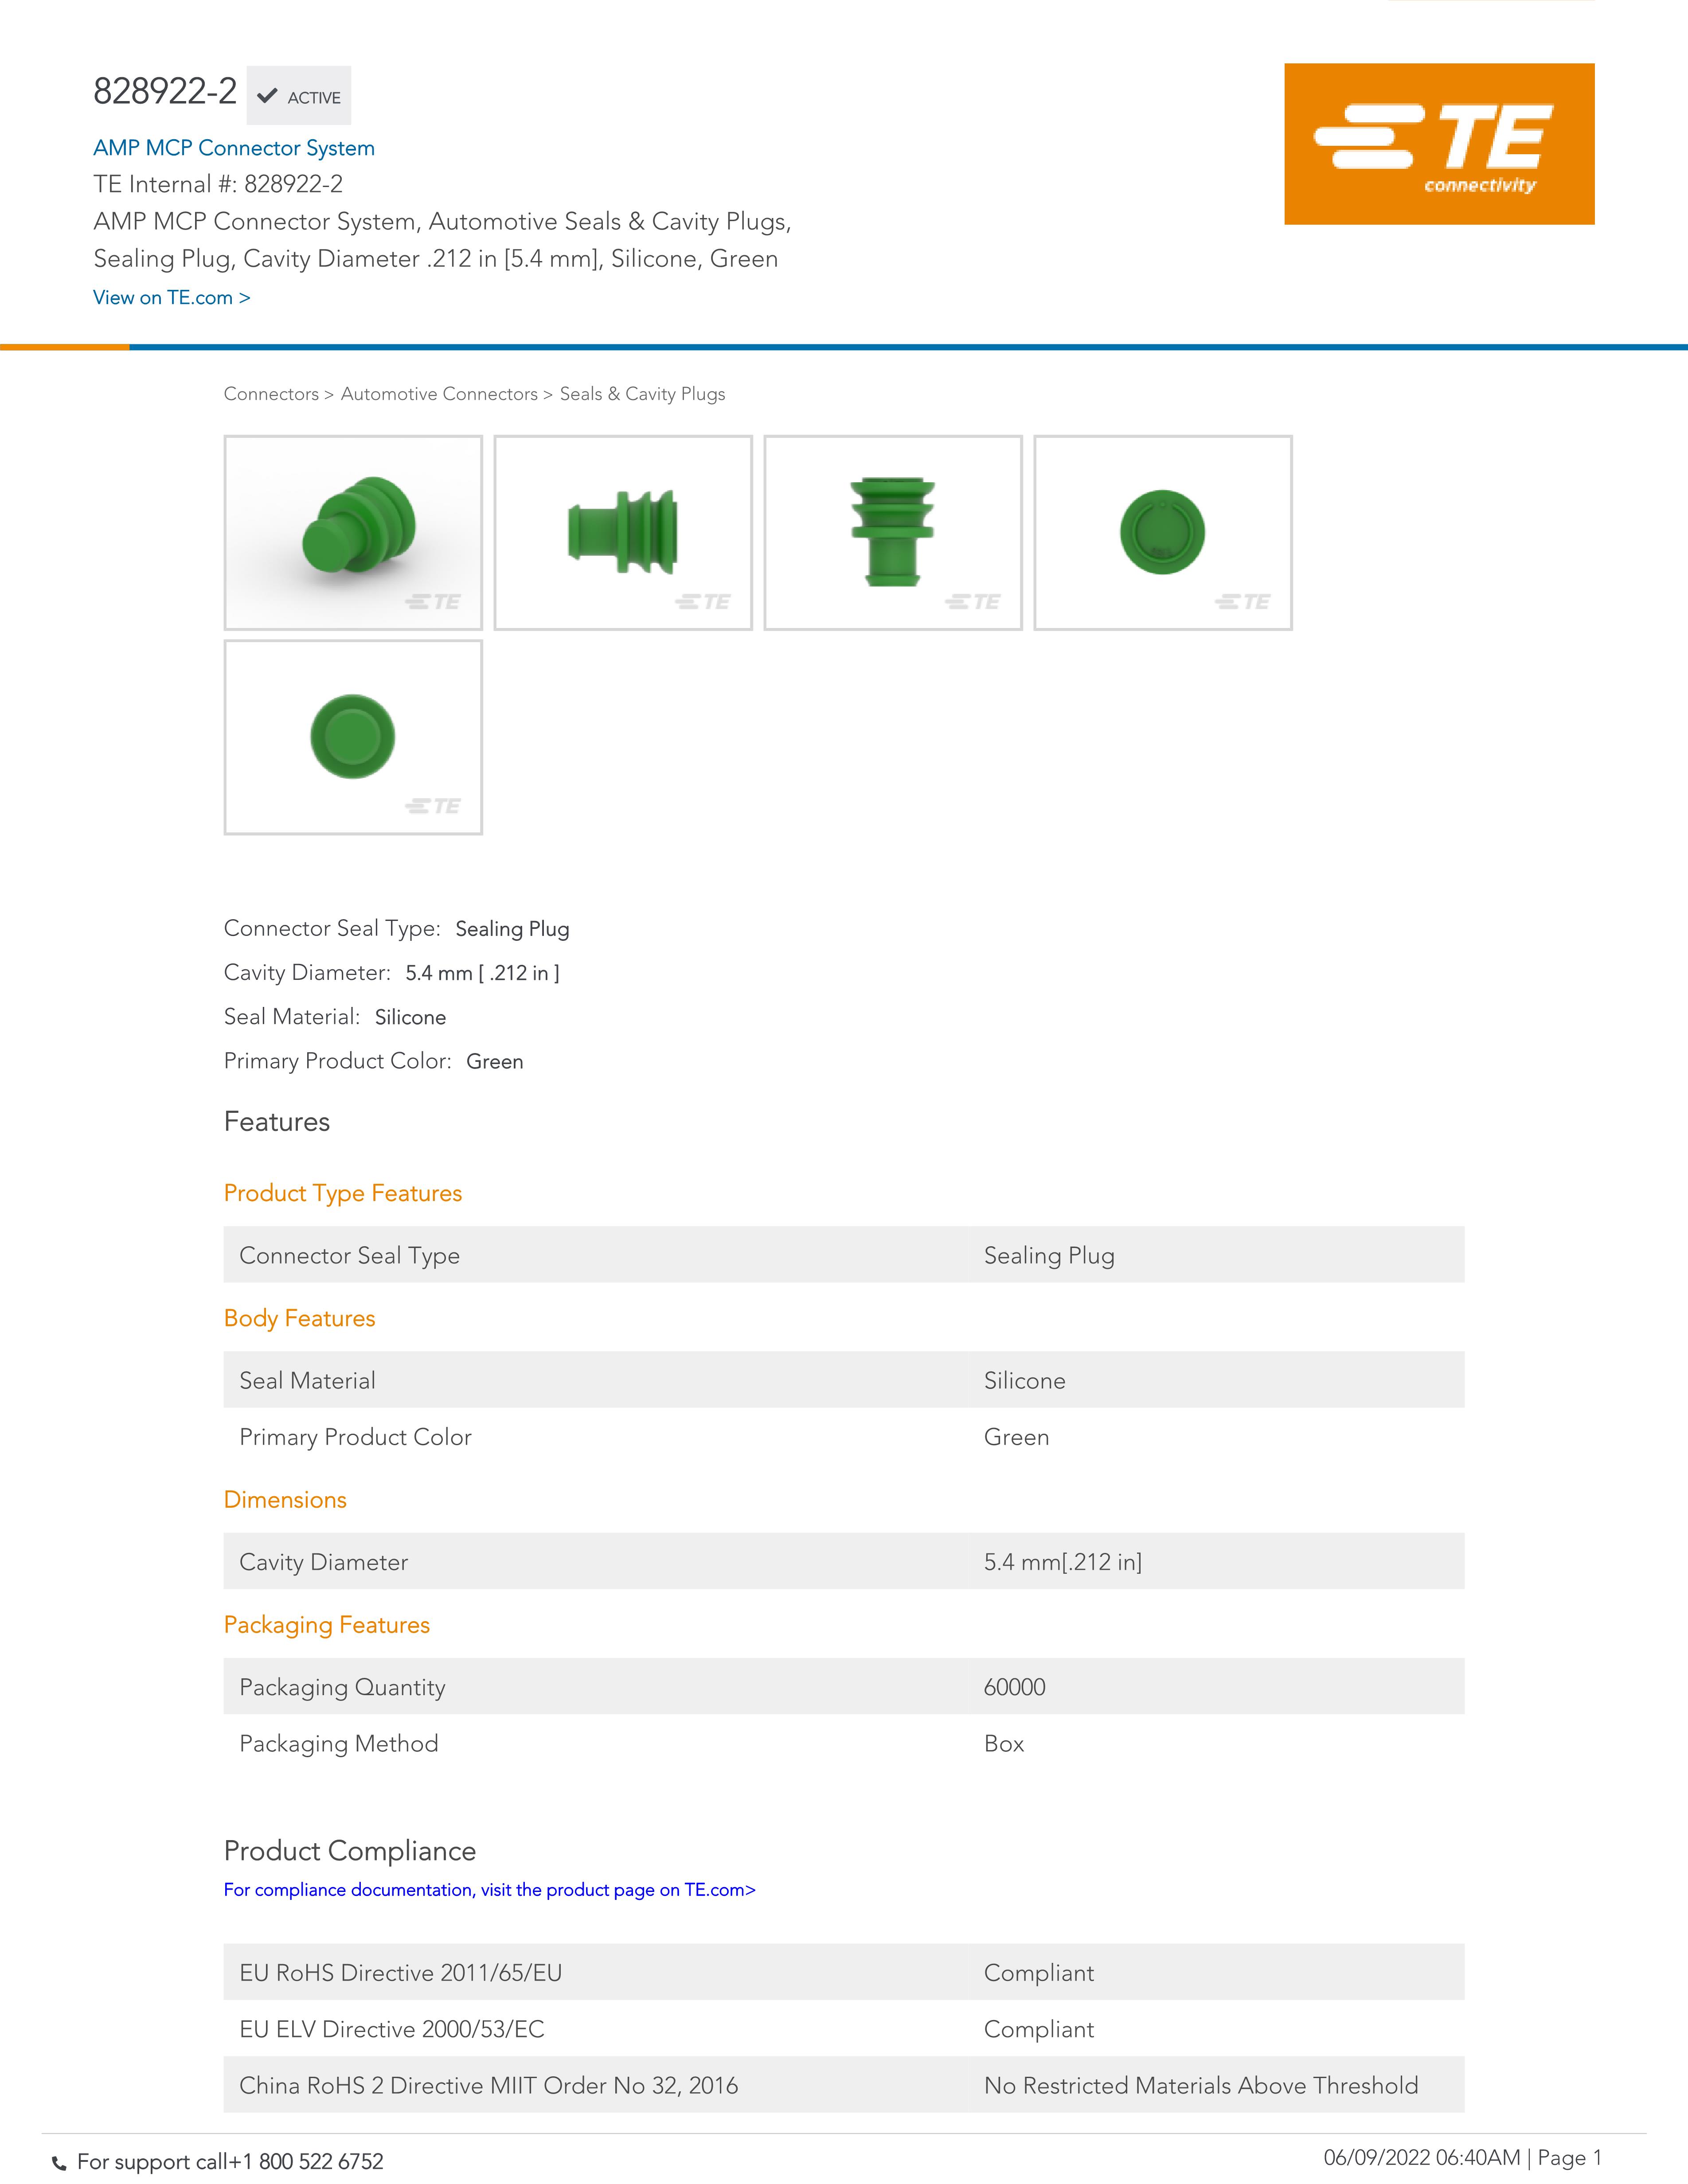Click the EU RoHS Directive compliance row
The width and height of the screenshot is (1688, 2184).
[x=843, y=1972]
